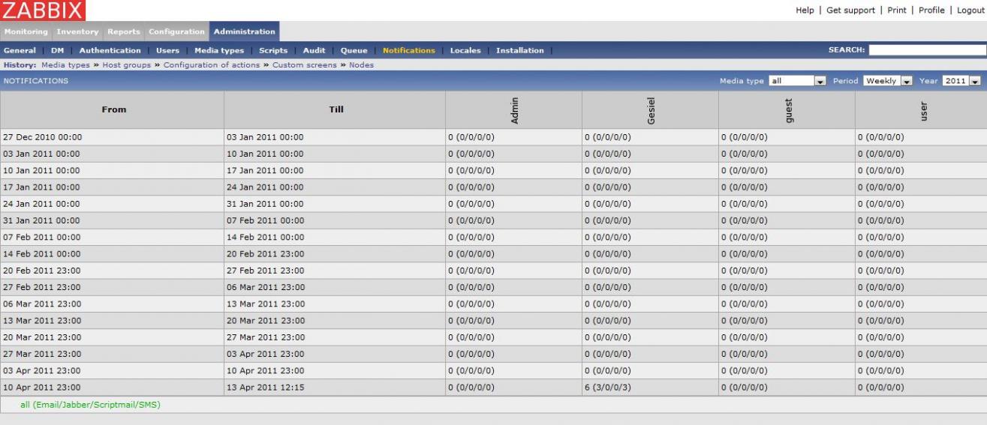Click Logout in the top bar
This screenshot has height=425, width=987.
coord(970,10)
